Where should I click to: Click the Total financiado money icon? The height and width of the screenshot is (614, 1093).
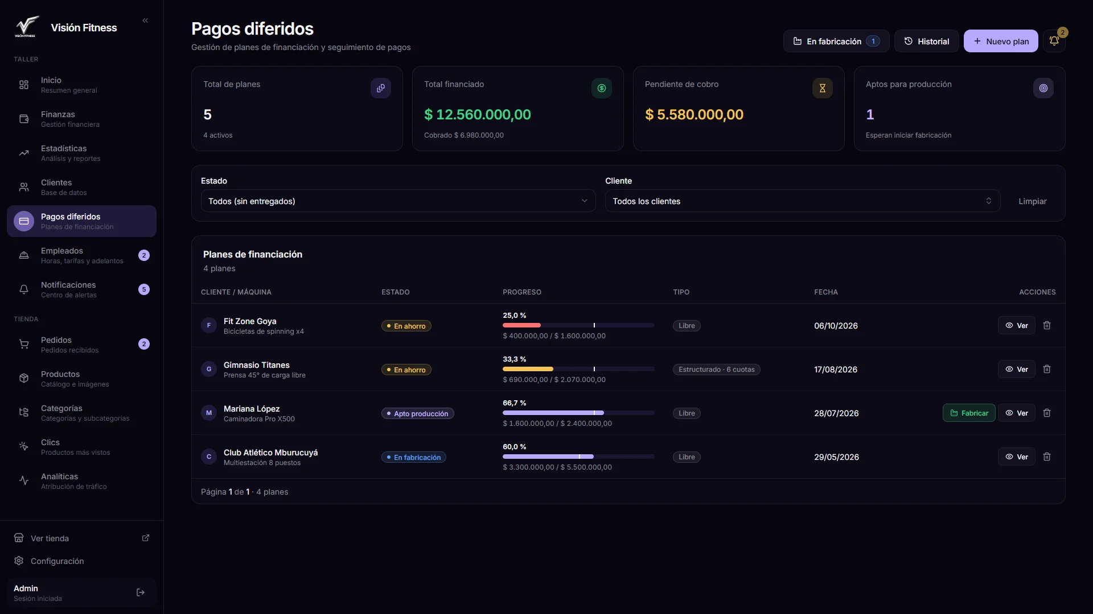point(602,88)
